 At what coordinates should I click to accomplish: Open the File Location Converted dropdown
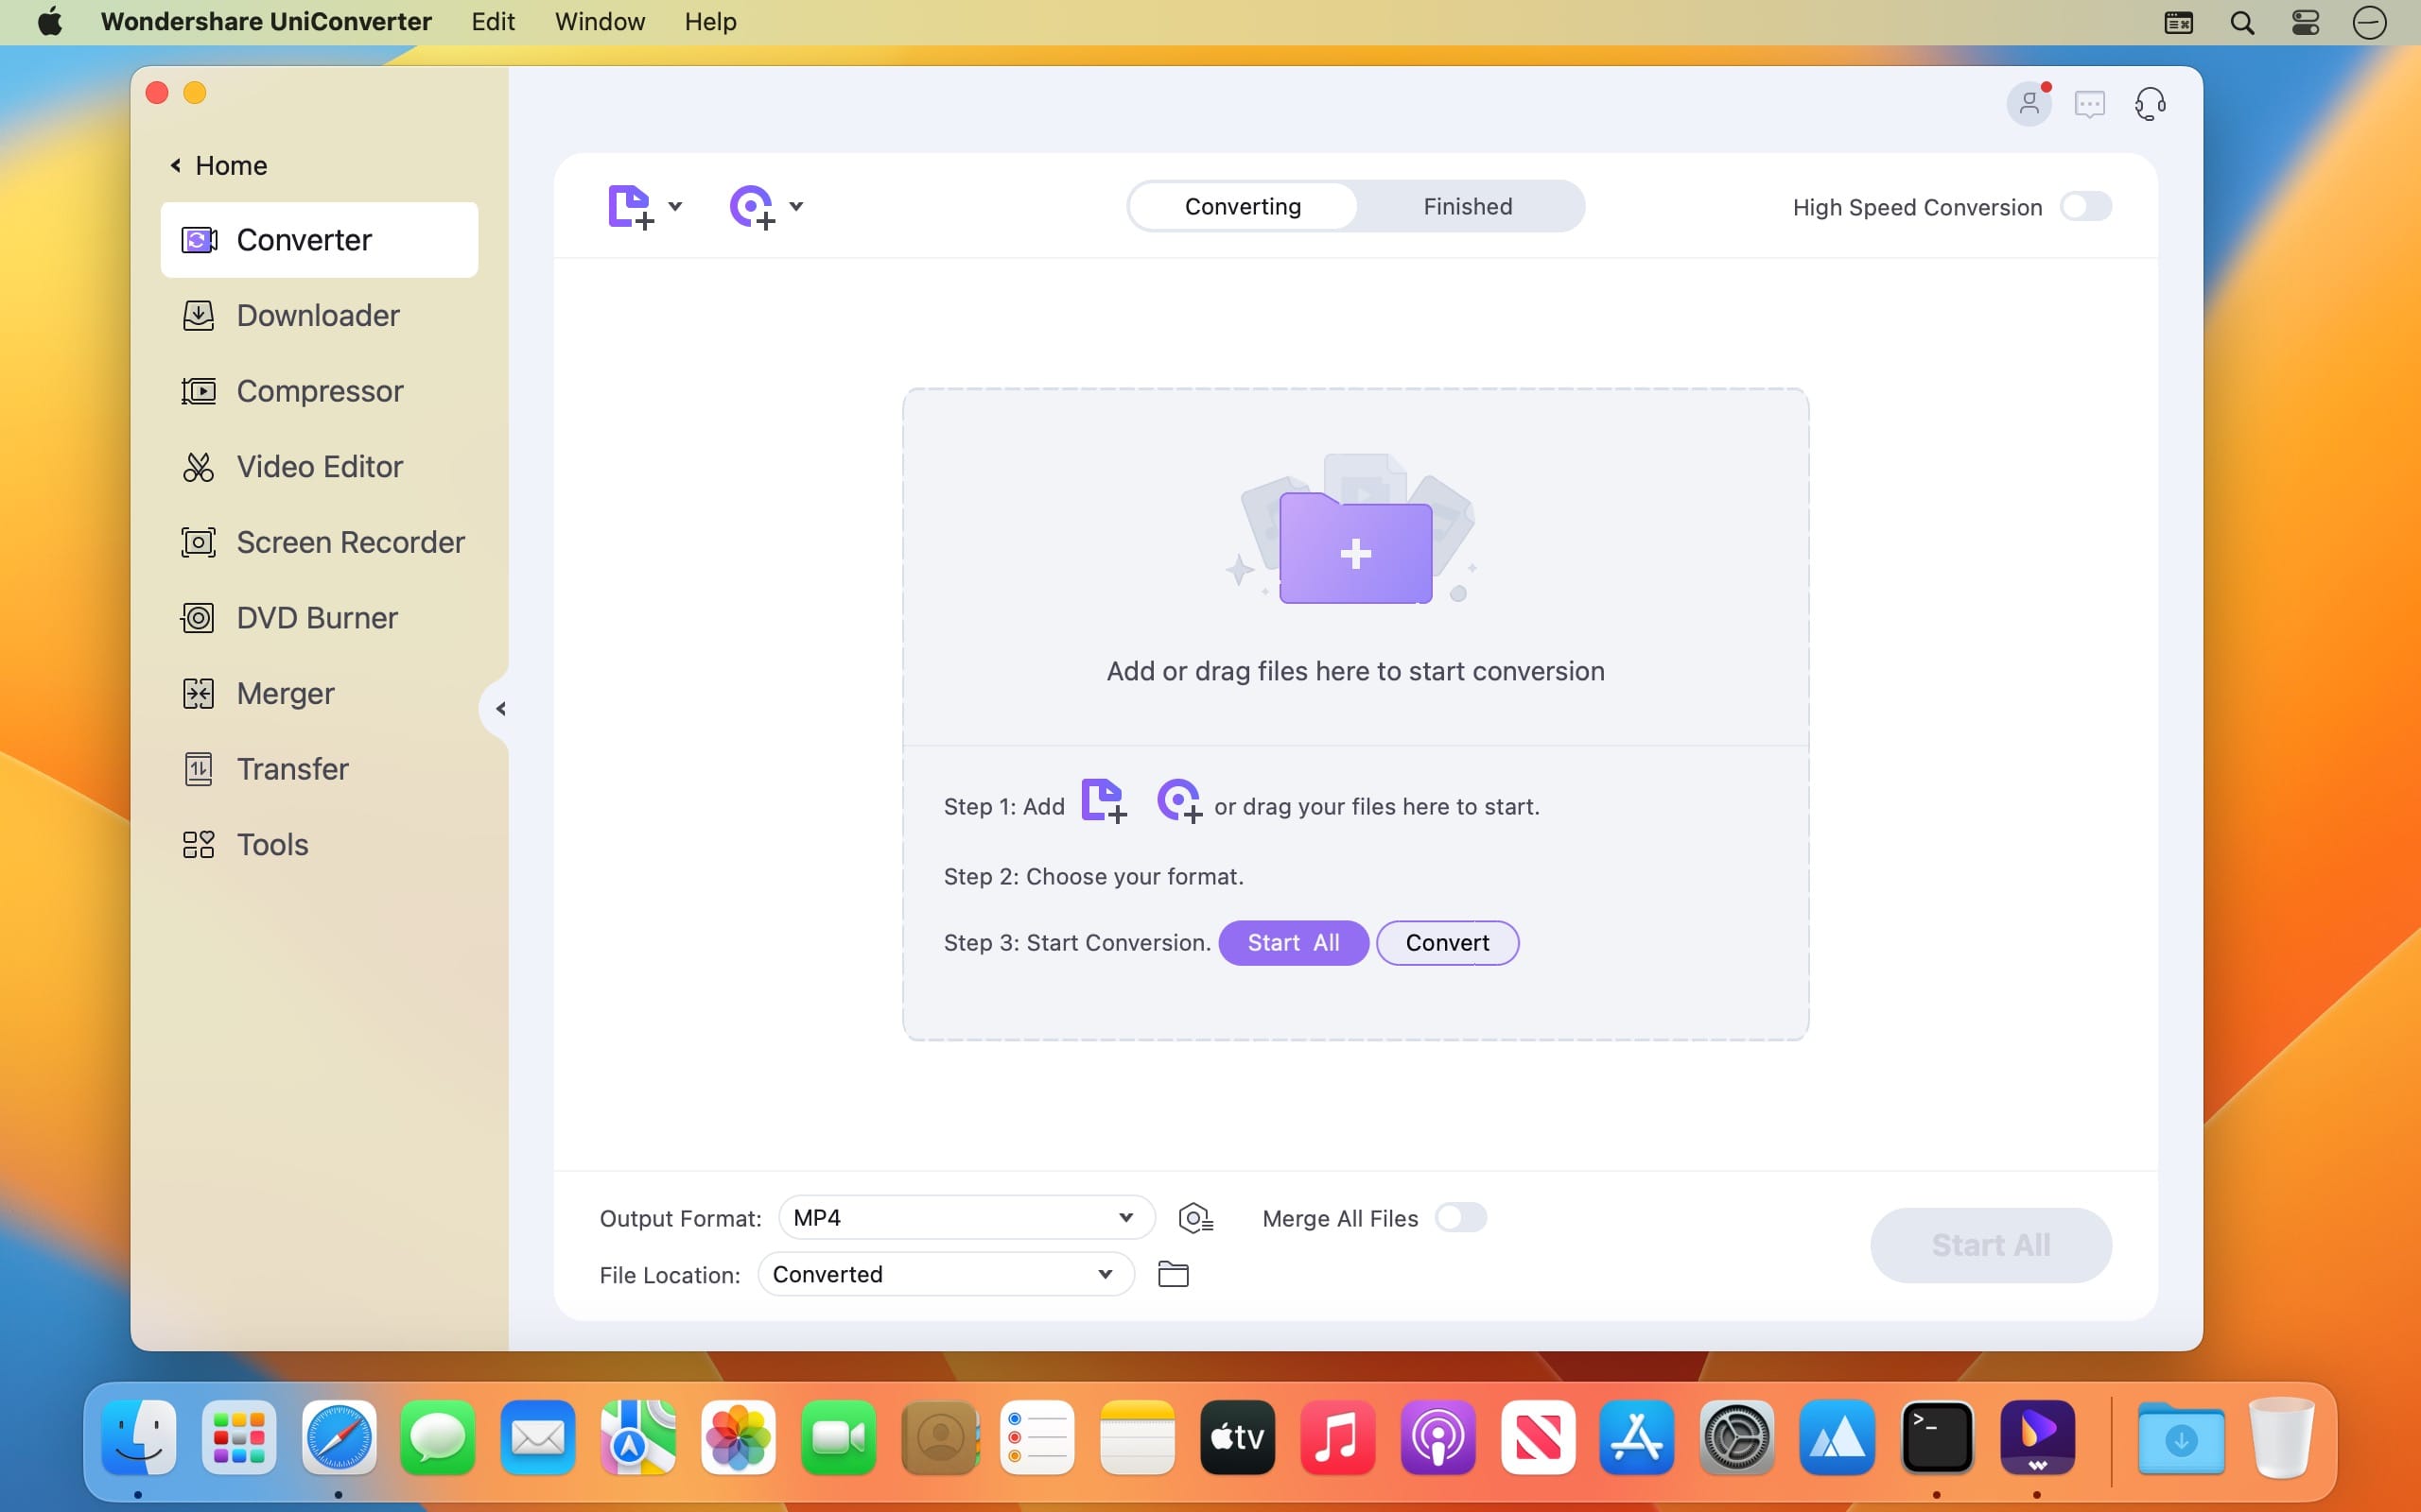click(946, 1274)
